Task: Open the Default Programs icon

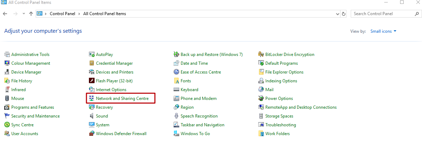Action: (x=261, y=63)
